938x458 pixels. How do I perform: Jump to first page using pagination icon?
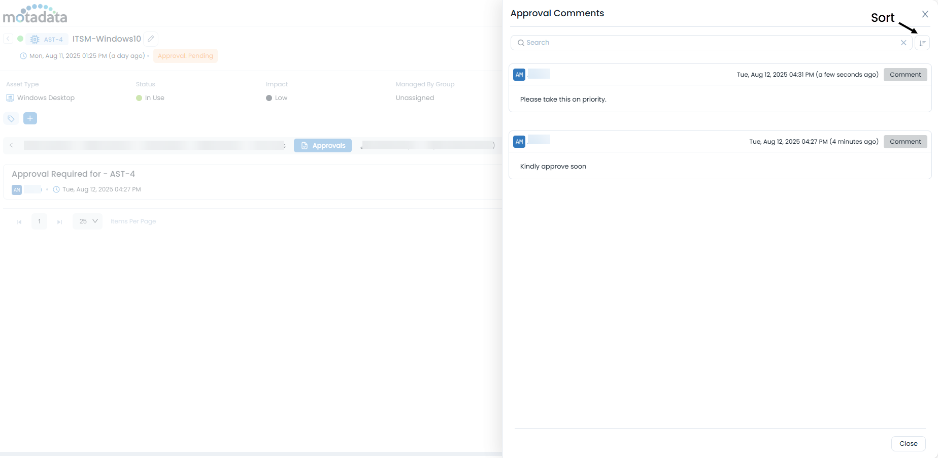(19, 221)
